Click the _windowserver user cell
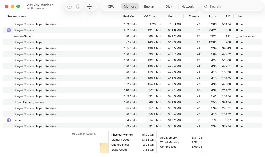This screenshot has height=157, width=265. 246,36
